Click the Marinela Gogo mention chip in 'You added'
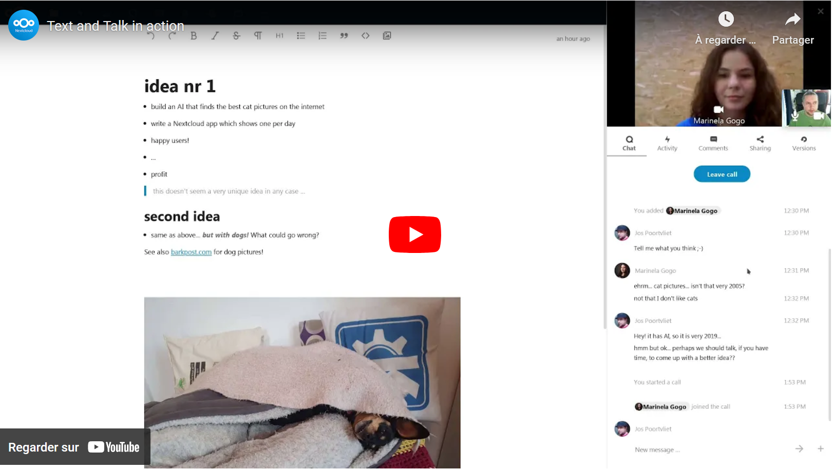Image resolution: width=832 pixels, height=470 pixels. 692,211
